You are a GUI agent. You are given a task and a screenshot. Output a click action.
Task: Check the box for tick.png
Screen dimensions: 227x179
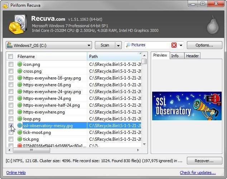[11, 139]
